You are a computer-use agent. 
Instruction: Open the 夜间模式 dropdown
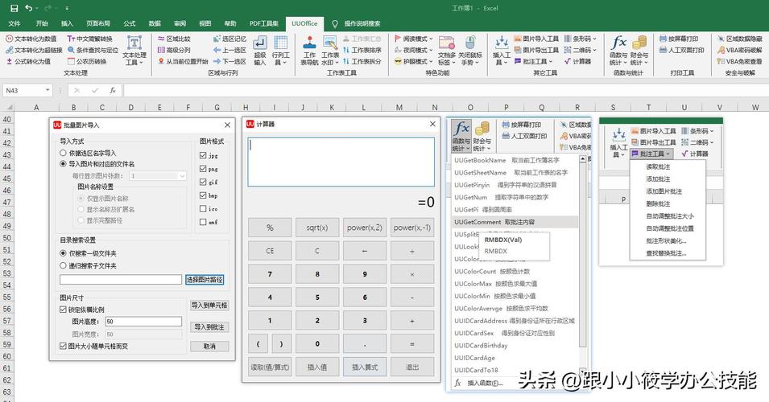(x=414, y=50)
